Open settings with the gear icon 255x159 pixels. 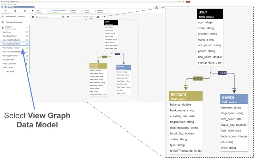point(98,17)
